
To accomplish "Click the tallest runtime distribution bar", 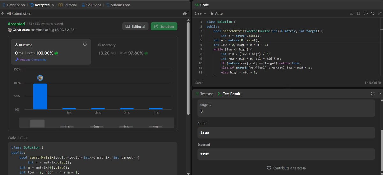I will tap(40, 97).
